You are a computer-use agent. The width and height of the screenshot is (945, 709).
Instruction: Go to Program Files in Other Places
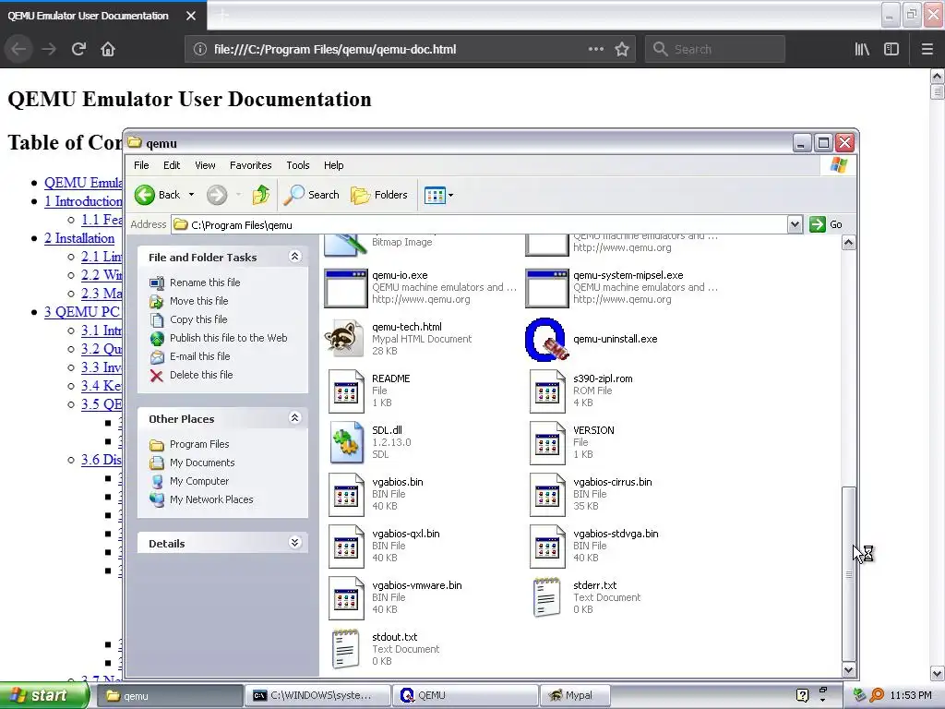tap(199, 444)
